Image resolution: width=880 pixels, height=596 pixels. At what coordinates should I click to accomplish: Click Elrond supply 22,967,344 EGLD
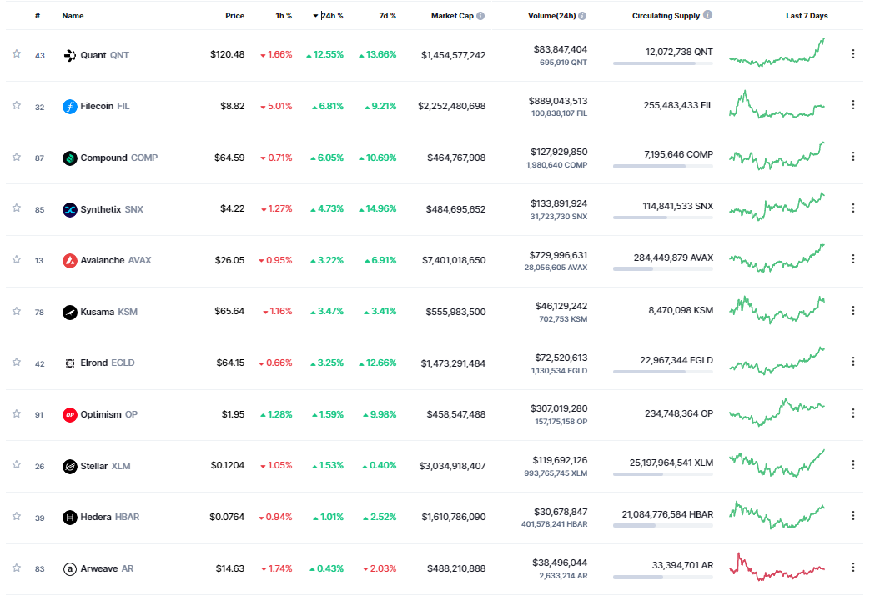click(x=676, y=360)
